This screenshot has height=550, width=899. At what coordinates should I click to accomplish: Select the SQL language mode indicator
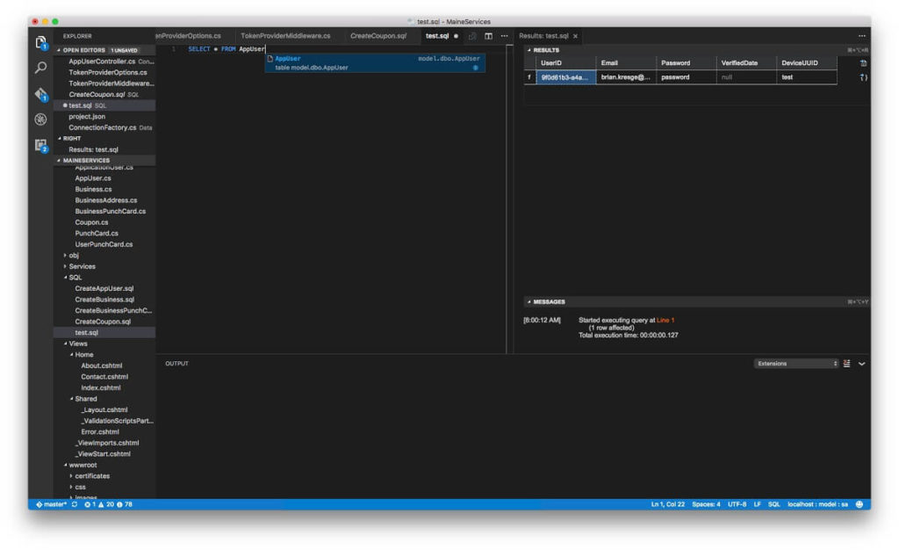click(776, 505)
